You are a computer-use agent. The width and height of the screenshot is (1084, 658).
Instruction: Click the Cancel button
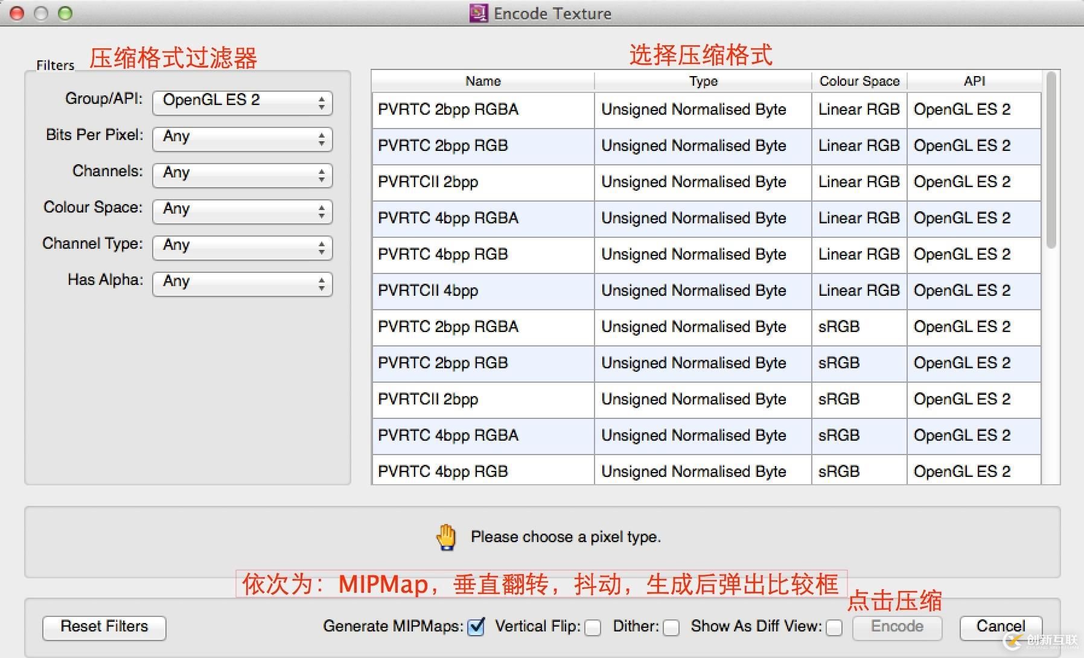1001,627
